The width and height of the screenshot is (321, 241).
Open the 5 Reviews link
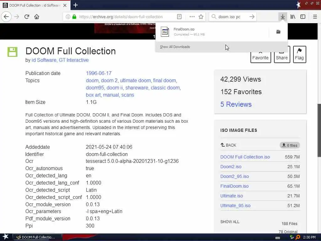(236, 104)
